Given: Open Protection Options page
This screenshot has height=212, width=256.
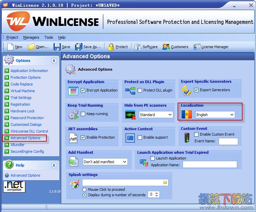Looking at the screenshot, I should [26, 77].
